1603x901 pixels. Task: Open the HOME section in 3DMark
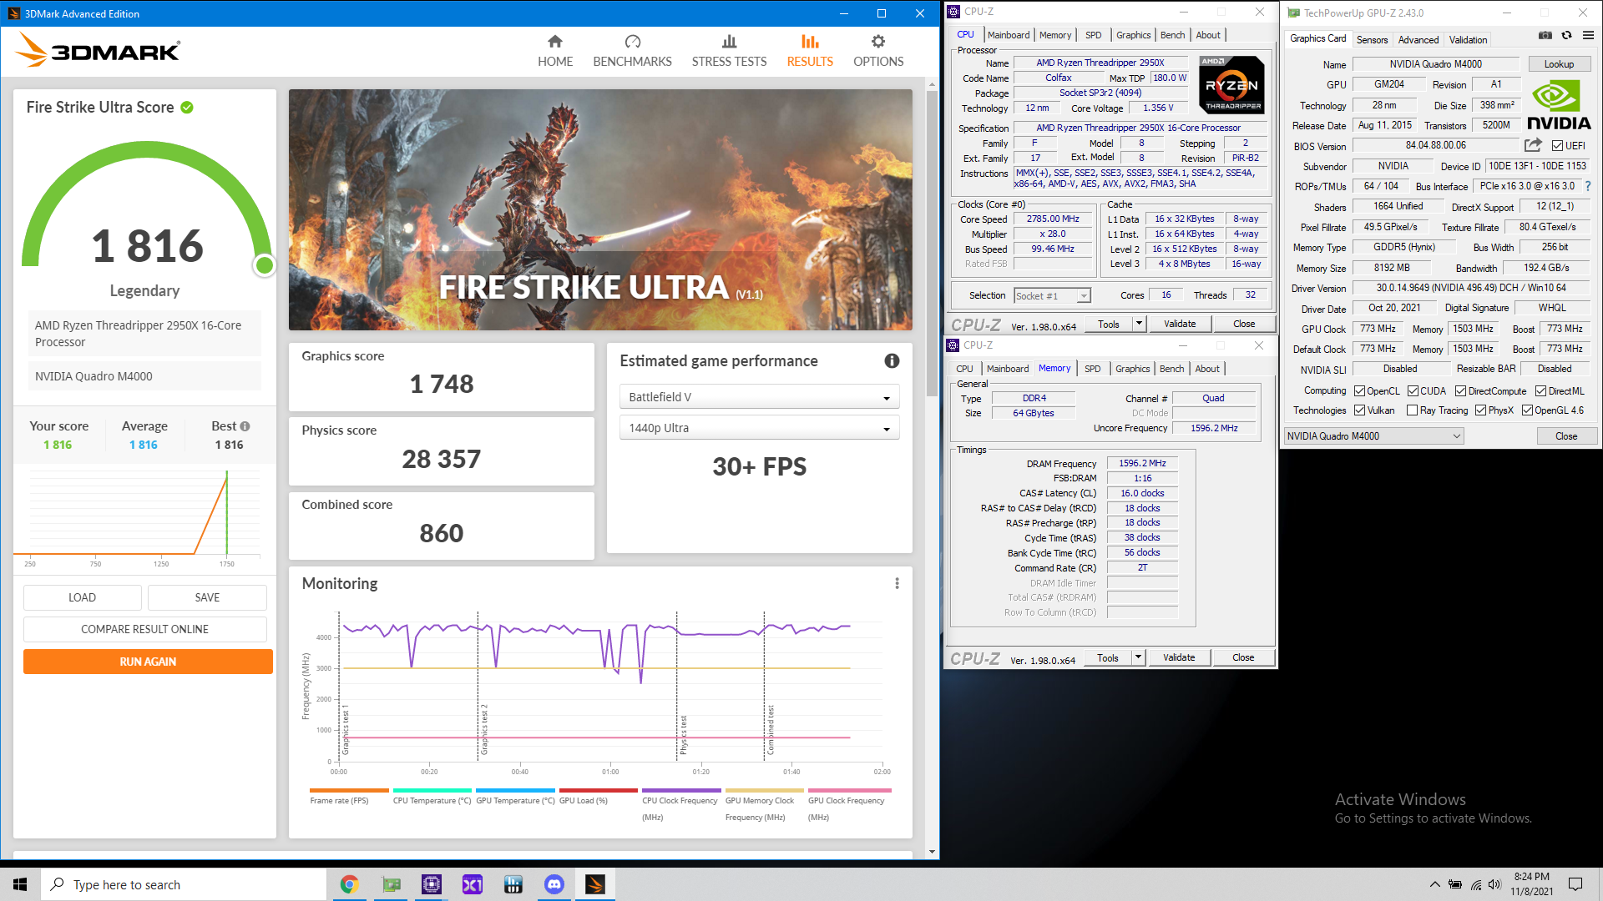tap(555, 51)
